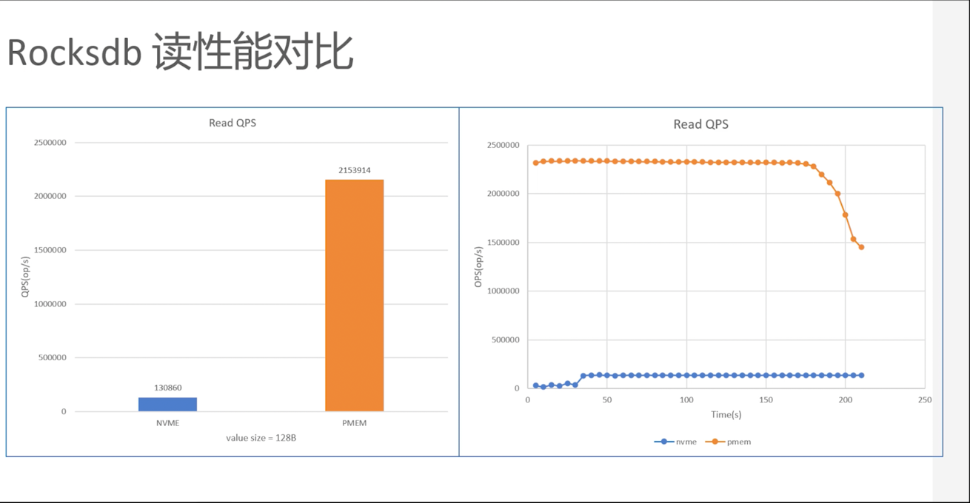Select the 500000 tick on the line chart
970x503 pixels.
pyautogui.click(x=506, y=340)
